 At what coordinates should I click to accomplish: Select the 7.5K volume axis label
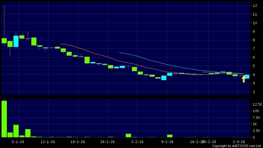(257, 118)
